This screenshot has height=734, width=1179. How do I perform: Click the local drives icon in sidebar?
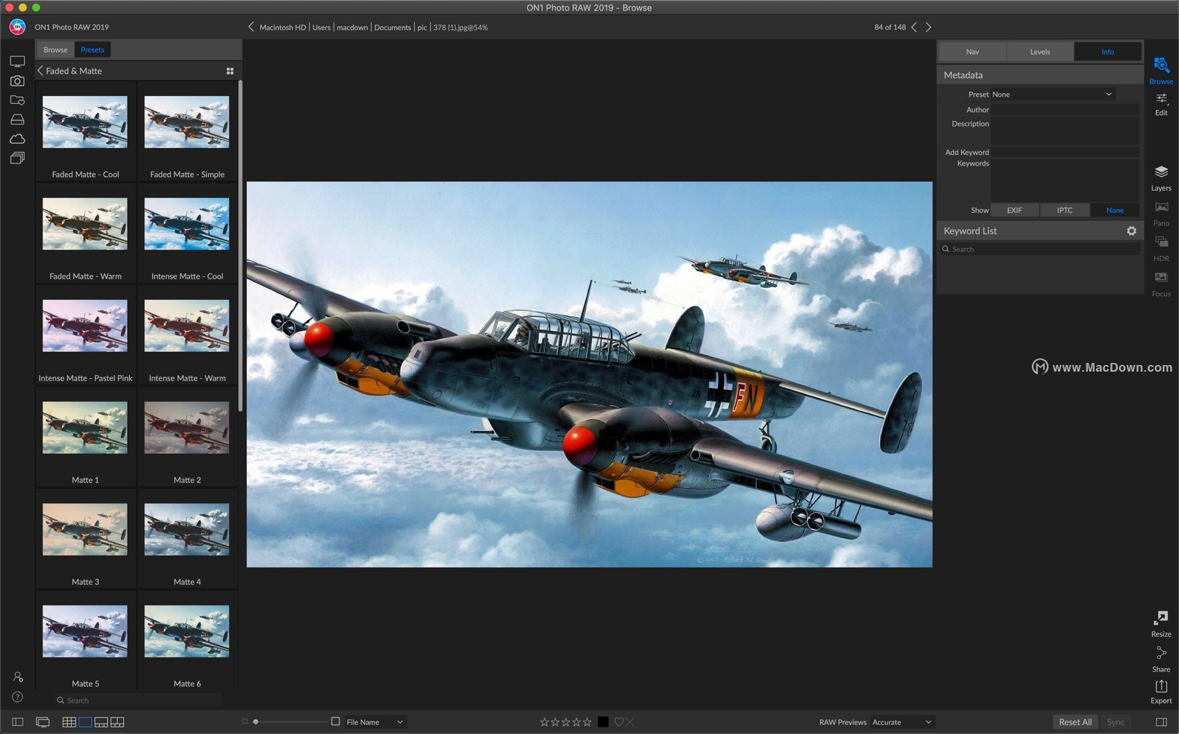pos(17,119)
